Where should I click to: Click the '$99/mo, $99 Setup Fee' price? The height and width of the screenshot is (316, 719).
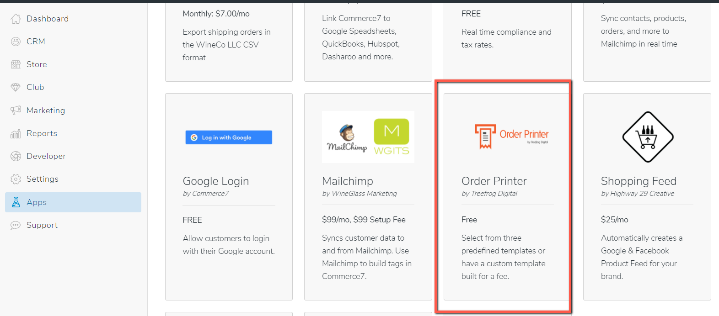click(x=364, y=220)
